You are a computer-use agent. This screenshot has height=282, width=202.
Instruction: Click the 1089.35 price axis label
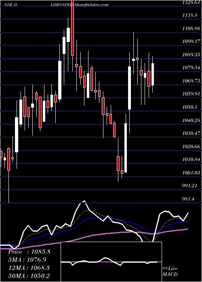[191, 55]
